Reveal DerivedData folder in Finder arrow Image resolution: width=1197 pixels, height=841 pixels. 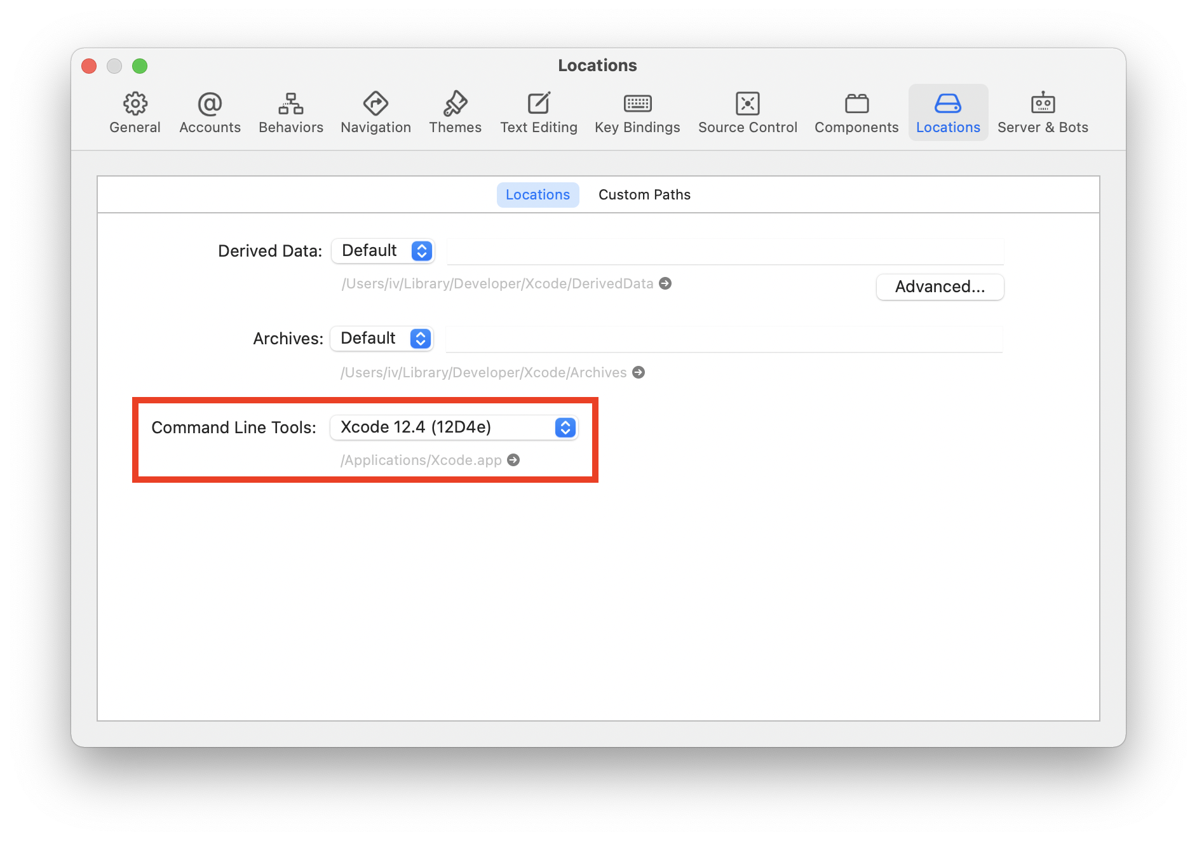(665, 283)
